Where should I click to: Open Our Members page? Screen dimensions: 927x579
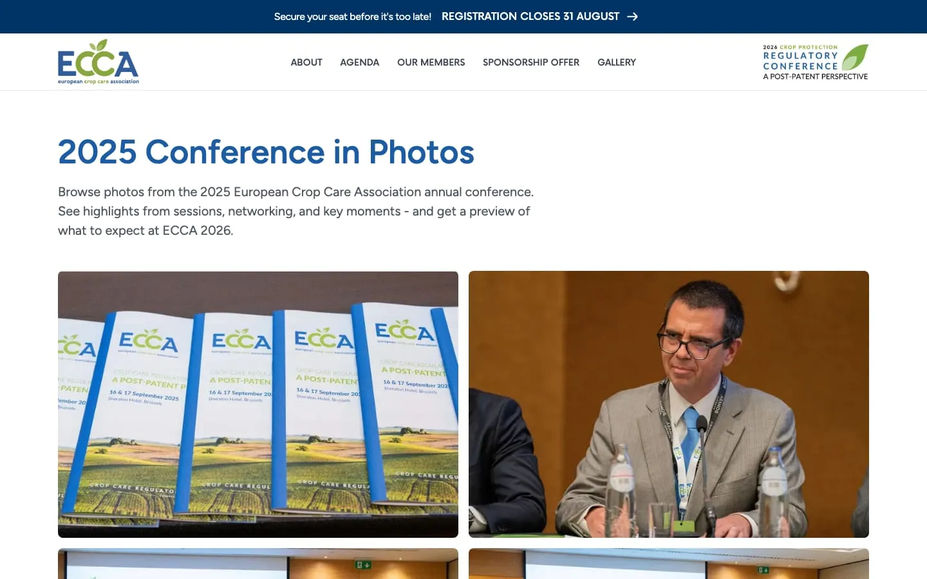pyautogui.click(x=431, y=62)
